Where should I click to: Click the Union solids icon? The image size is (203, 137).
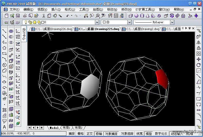pyautogui.click(x=11, y=31)
